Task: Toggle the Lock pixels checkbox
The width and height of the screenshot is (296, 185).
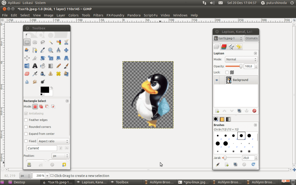Action: [227, 72]
